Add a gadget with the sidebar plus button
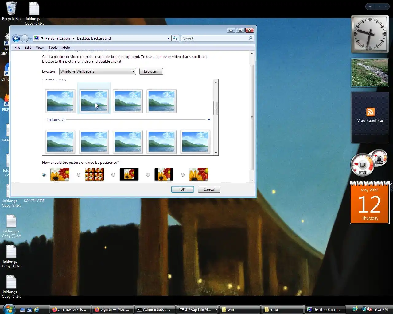 (370, 6)
